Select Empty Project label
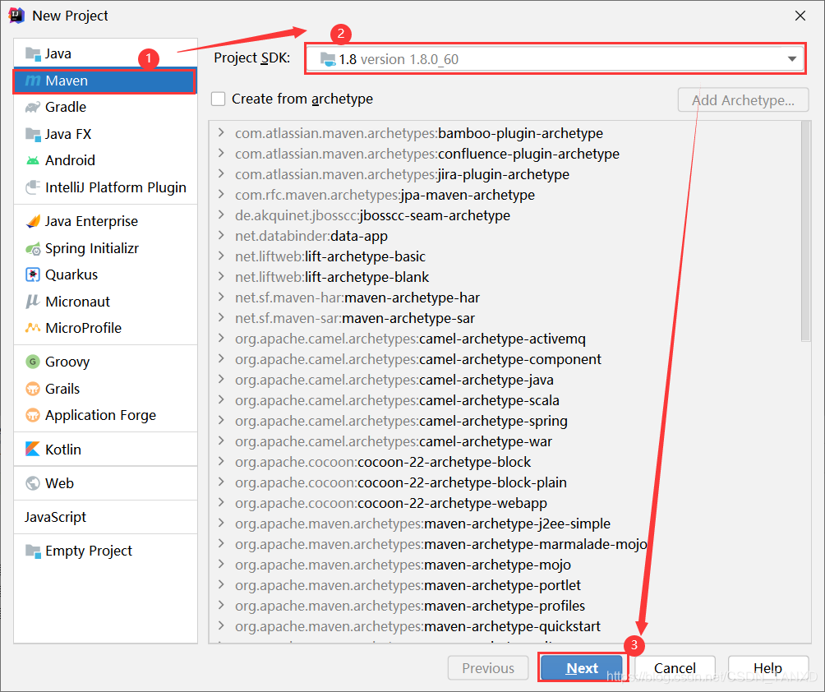Viewport: 825px width, 692px height. click(89, 551)
